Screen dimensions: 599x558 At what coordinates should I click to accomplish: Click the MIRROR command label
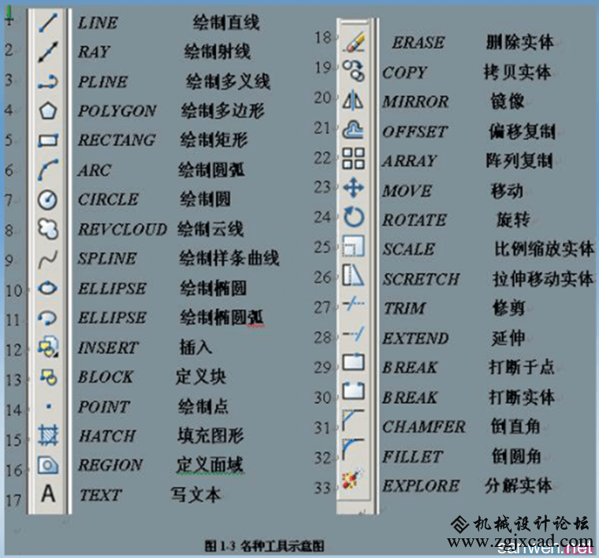415,102
